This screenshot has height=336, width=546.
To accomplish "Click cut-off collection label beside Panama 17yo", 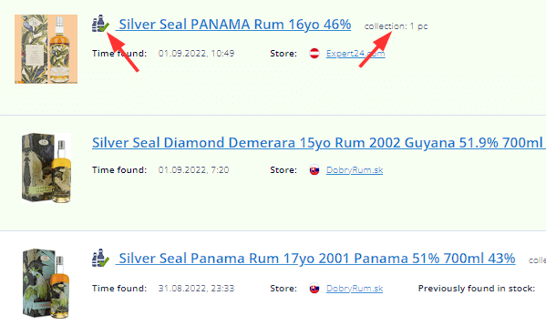I will [x=537, y=260].
